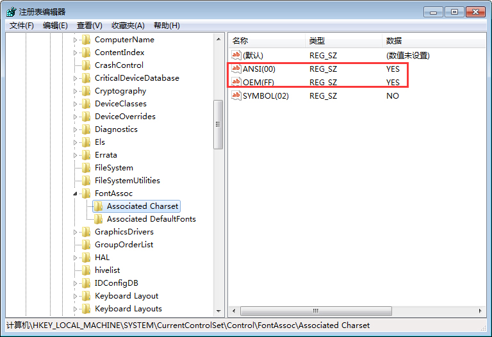492x337 pixels.
Task: Expand the Keyboard Layout tree node
Action: click(75, 296)
